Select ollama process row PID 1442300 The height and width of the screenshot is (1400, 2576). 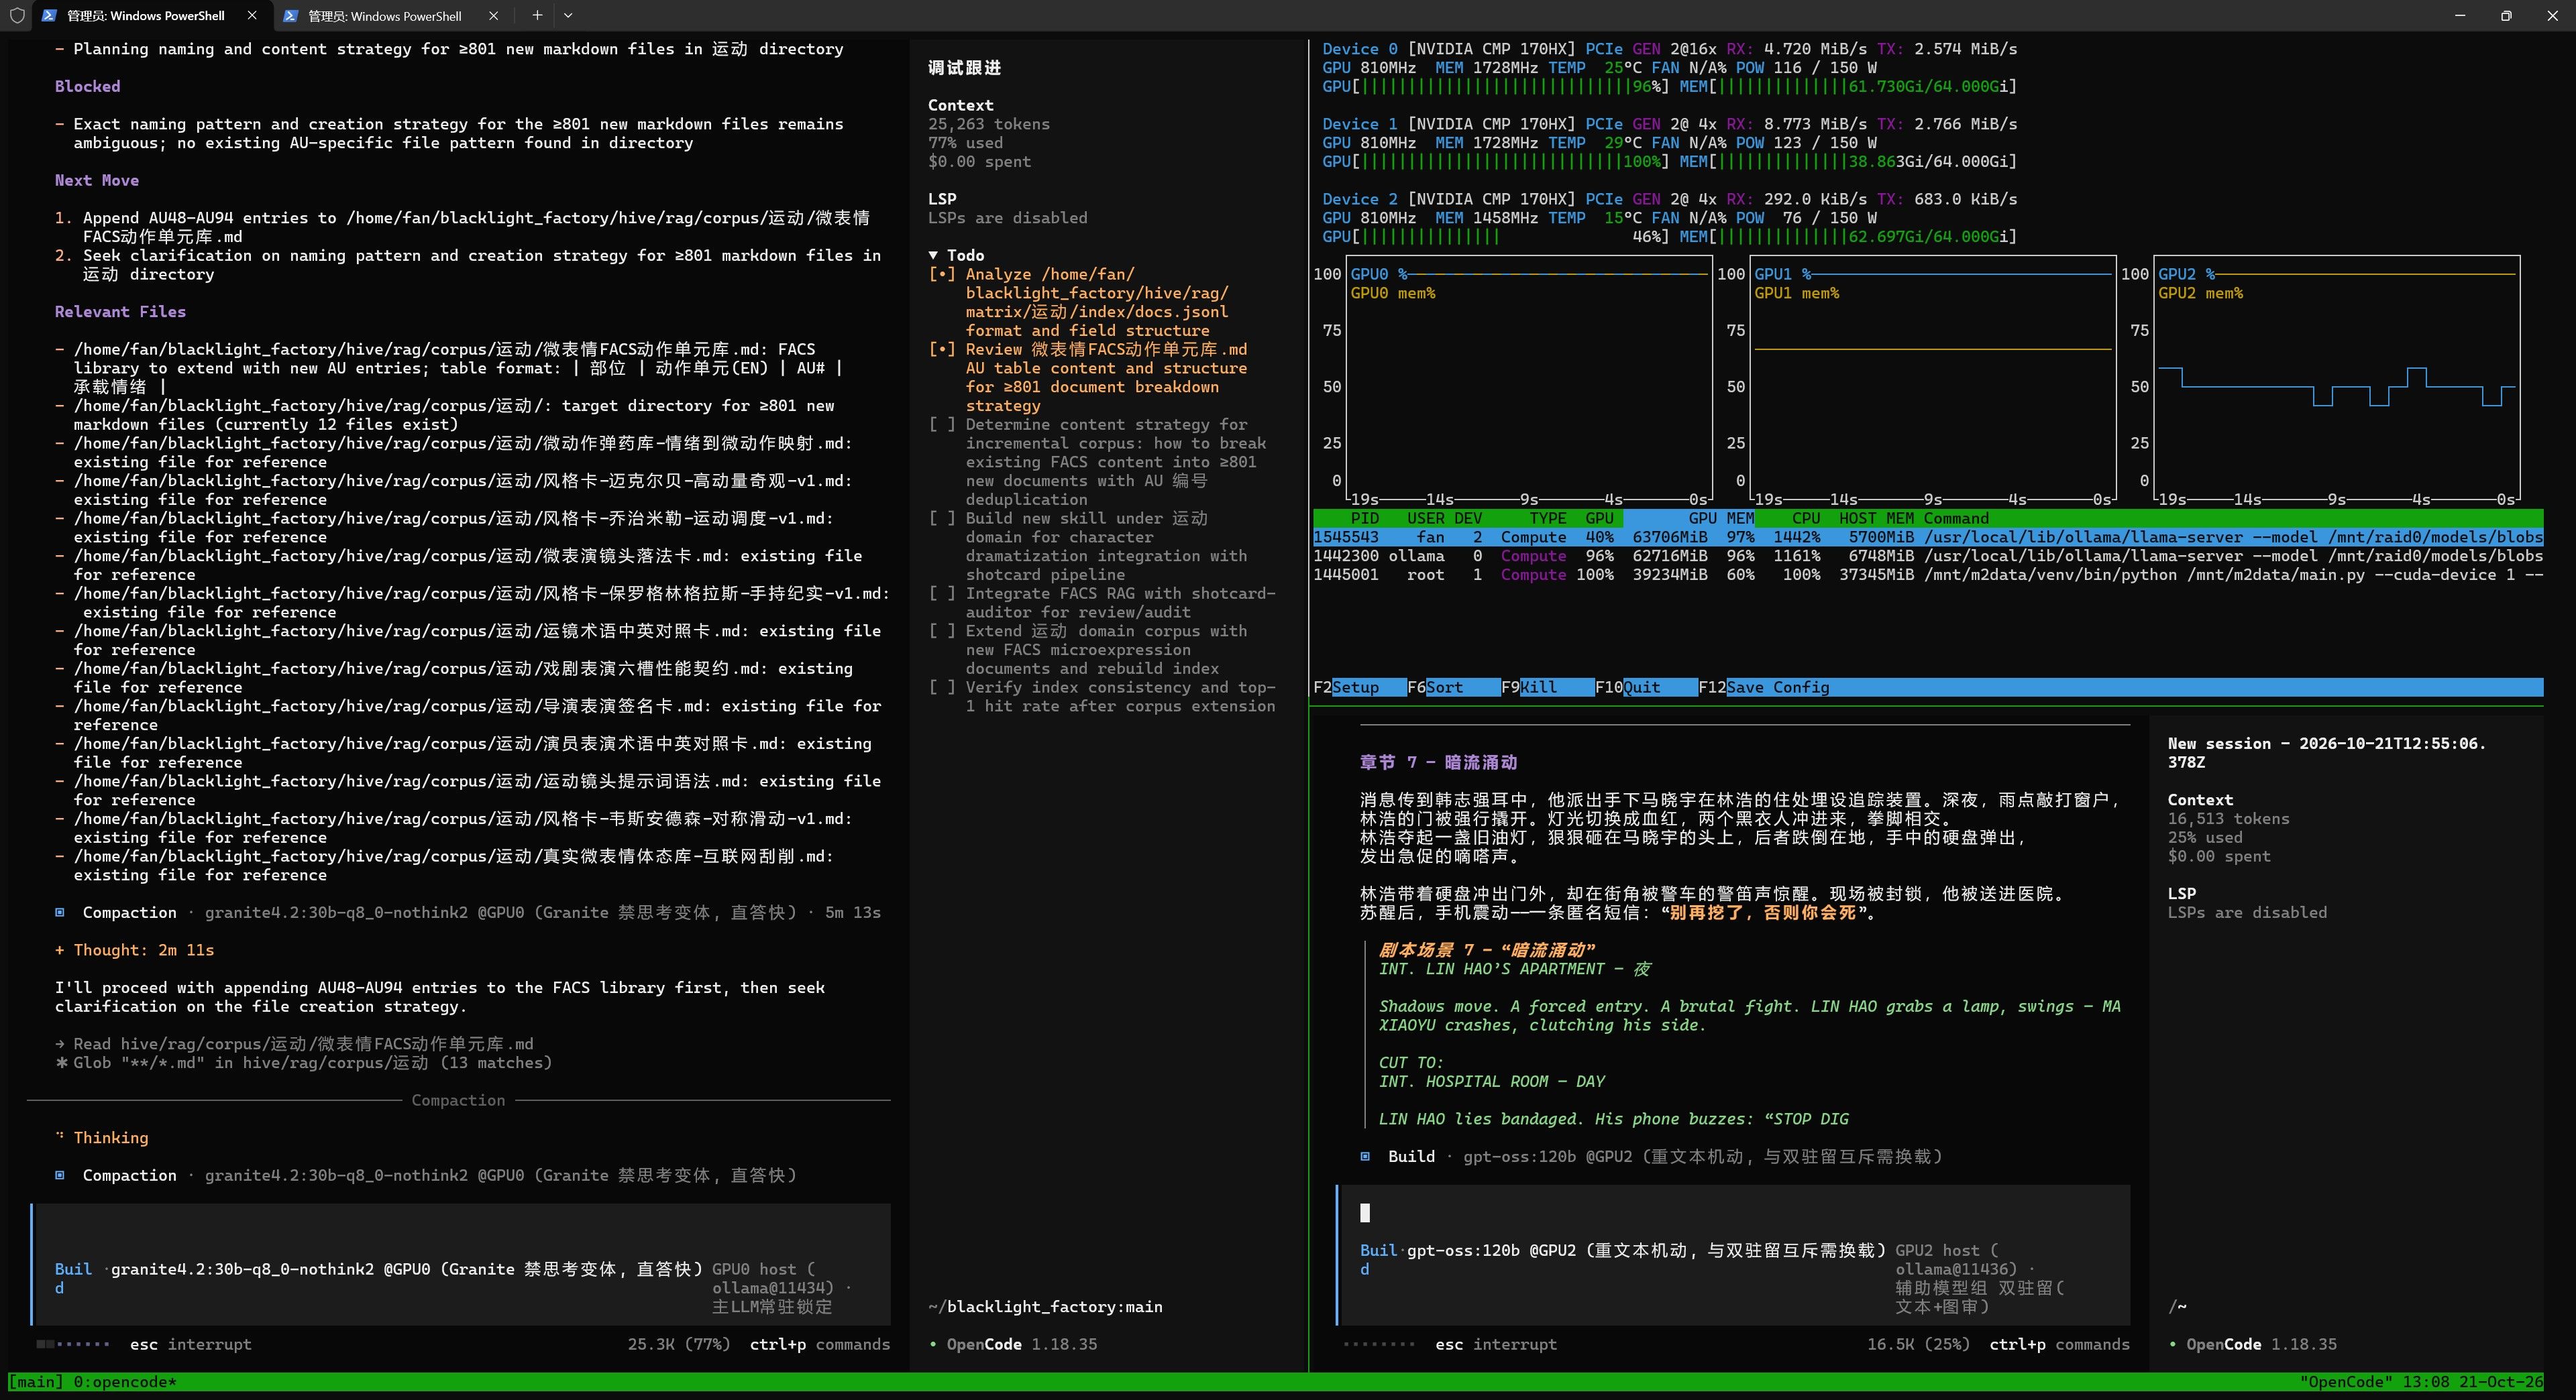tap(1928, 556)
